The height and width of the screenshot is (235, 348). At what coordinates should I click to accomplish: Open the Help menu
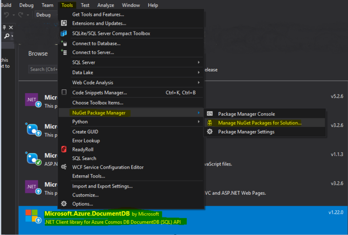(x=153, y=5)
